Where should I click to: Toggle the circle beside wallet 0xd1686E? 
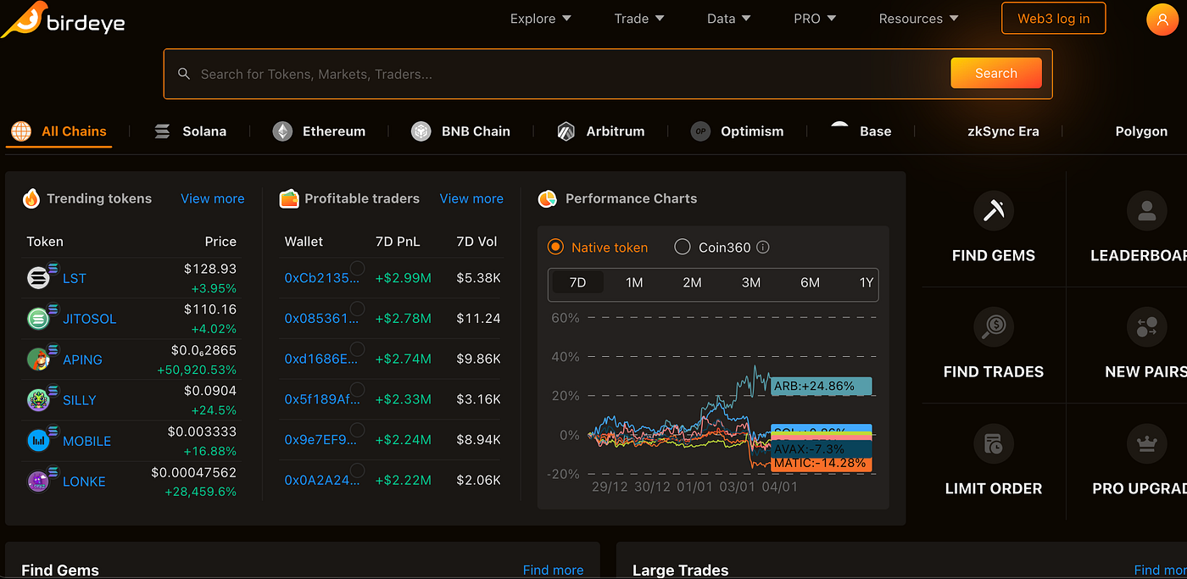pos(358,349)
